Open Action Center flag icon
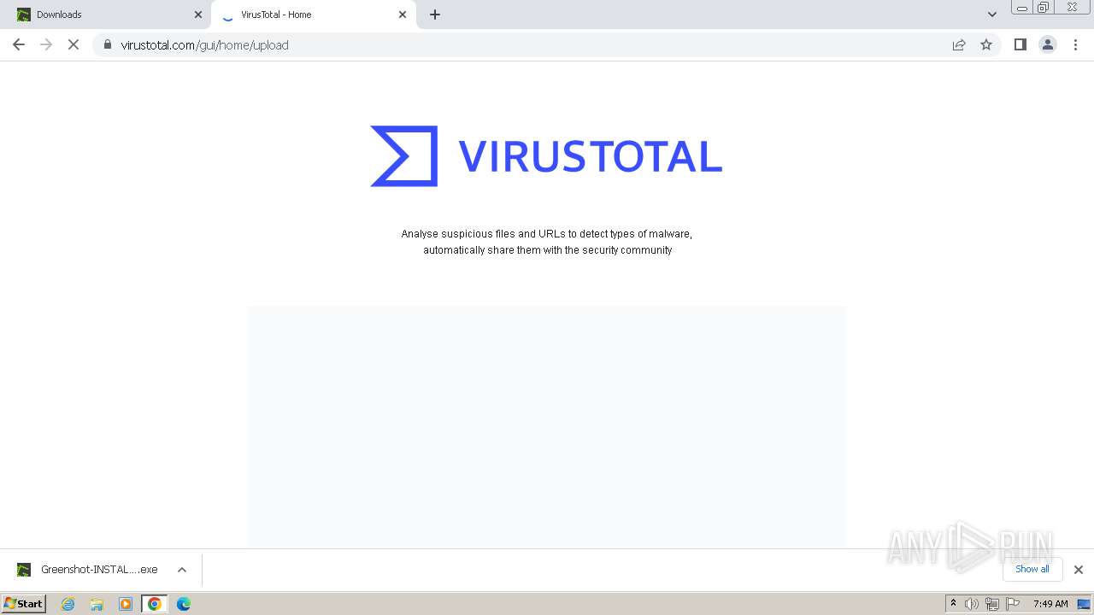This screenshot has width=1094, height=615. 1013,604
